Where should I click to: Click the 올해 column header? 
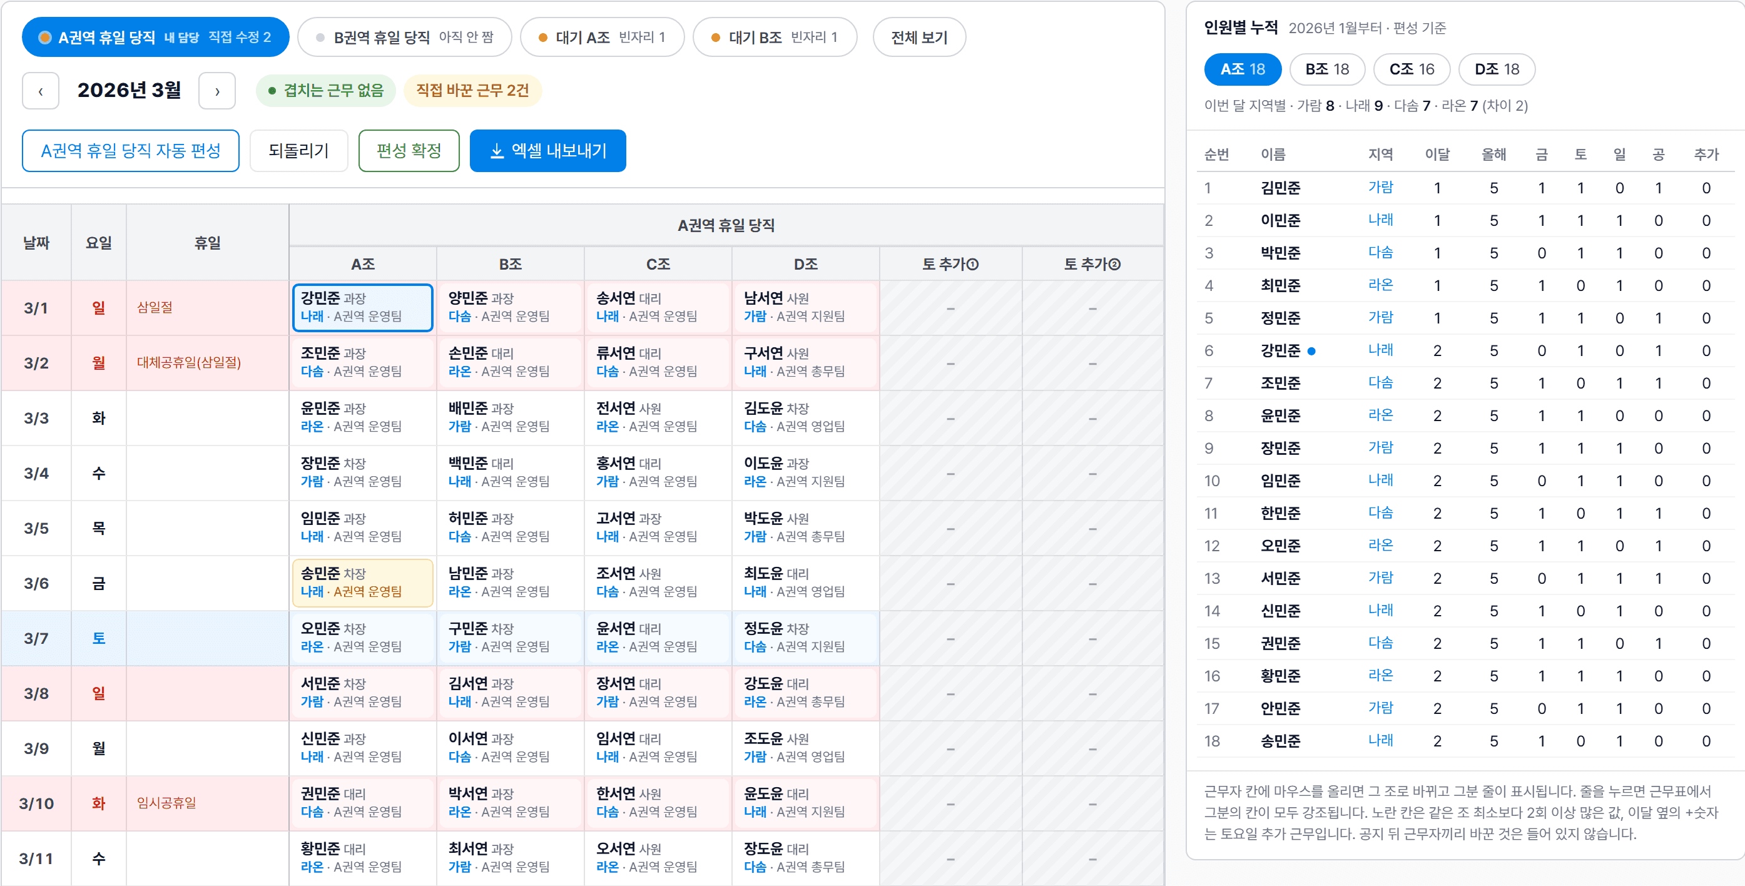point(1493,155)
